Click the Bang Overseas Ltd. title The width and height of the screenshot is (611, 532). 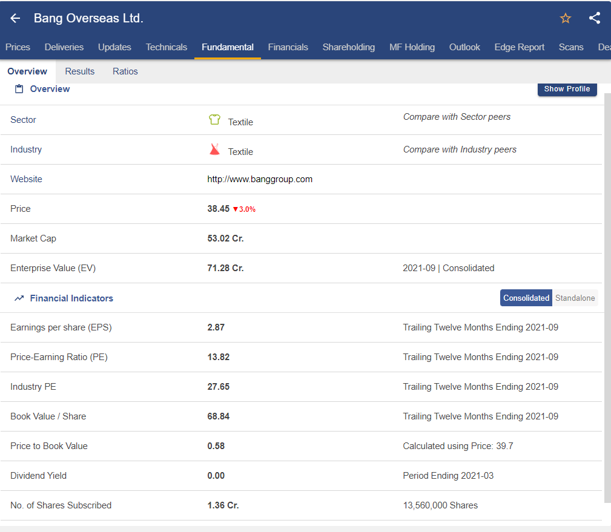point(88,18)
